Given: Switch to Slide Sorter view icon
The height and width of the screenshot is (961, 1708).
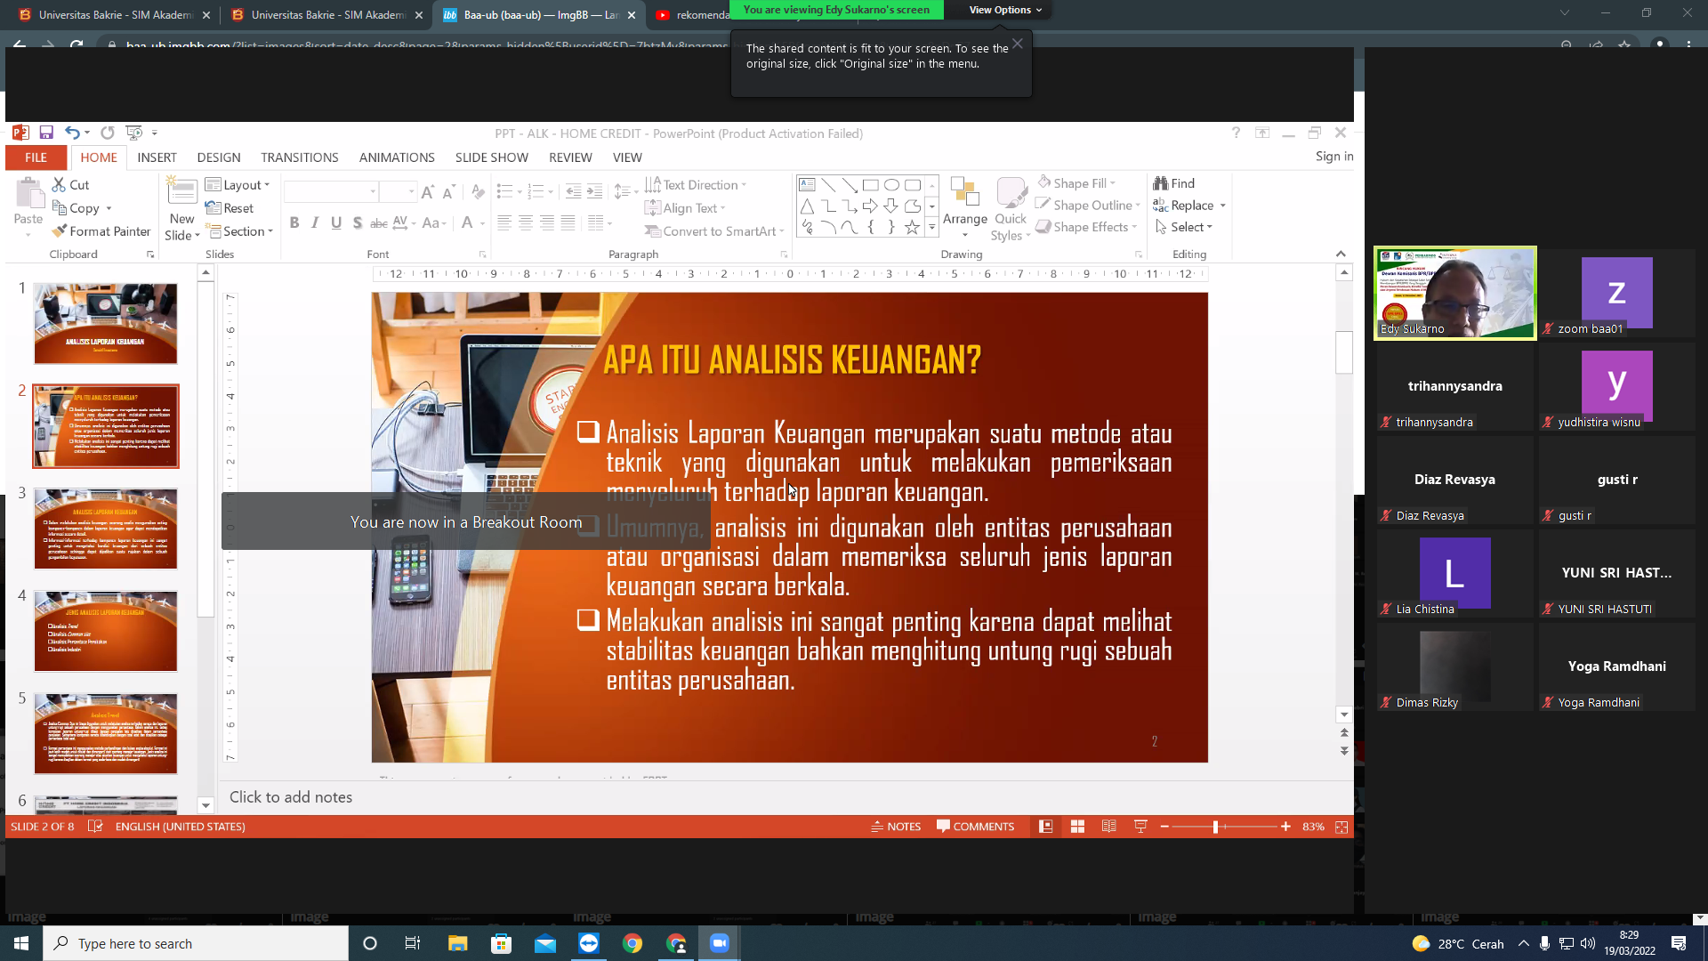Looking at the screenshot, I should point(1077,827).
